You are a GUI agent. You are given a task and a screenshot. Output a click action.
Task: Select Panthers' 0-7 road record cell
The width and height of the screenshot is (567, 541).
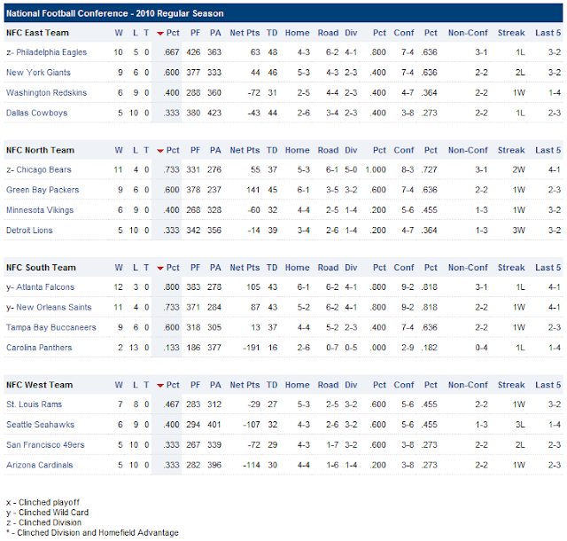pyautogui.click(x=332, y=348)
